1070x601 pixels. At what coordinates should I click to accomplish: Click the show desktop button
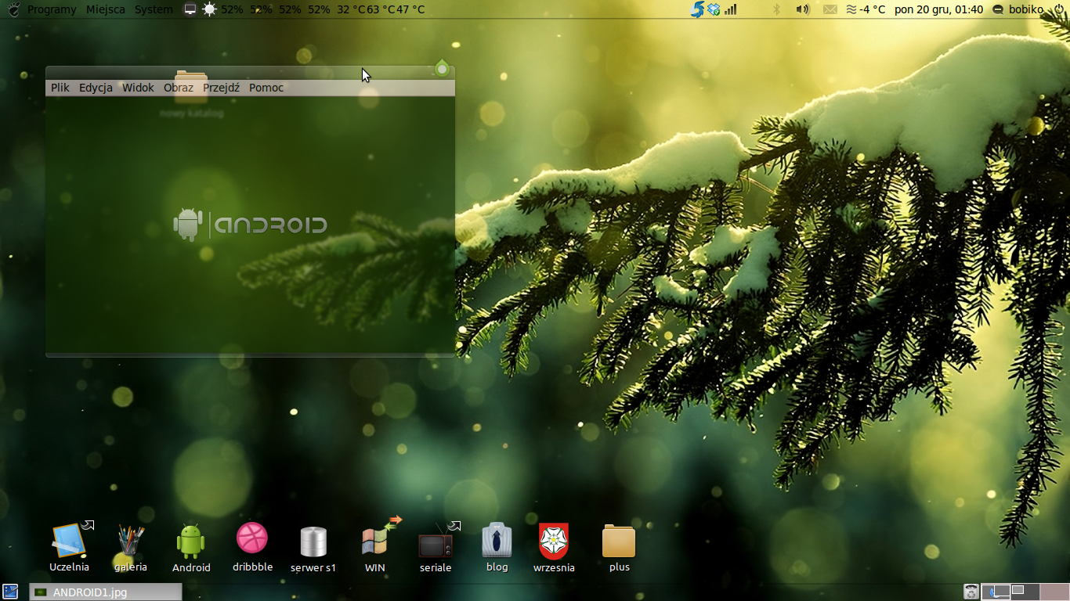[10, 592]
